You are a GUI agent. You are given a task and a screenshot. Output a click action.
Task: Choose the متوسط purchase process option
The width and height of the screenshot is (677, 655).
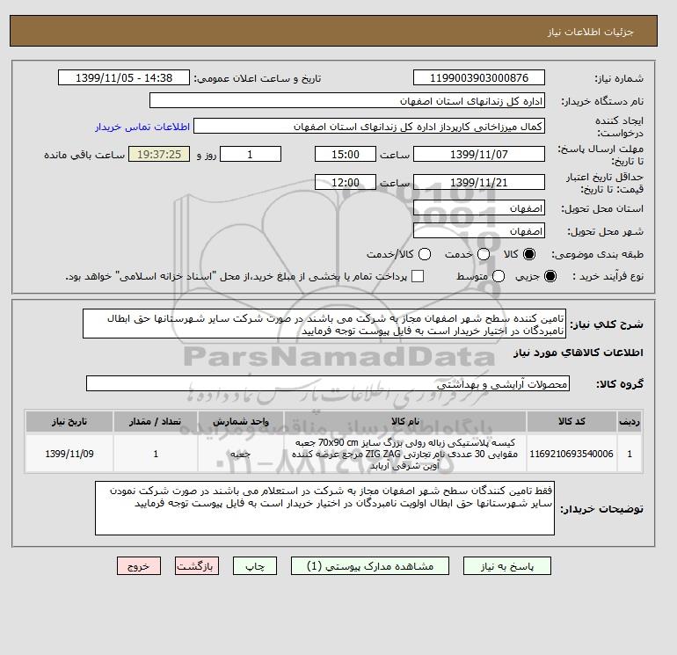(x=499, y=276)
